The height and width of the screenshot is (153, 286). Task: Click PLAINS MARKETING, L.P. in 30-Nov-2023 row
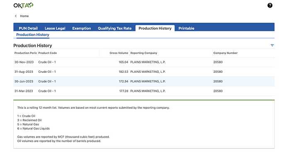pos(148,62)
